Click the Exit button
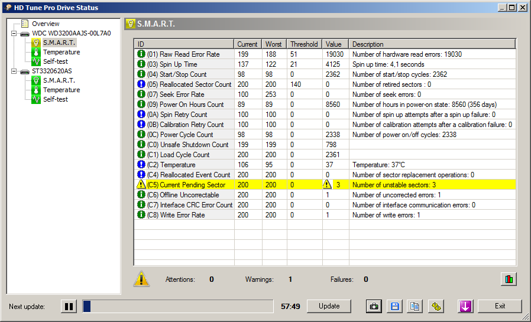 coord(500,306)
